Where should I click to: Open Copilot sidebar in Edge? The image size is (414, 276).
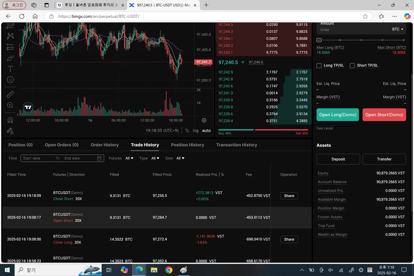pyautogui.click(x=407, y=16)
